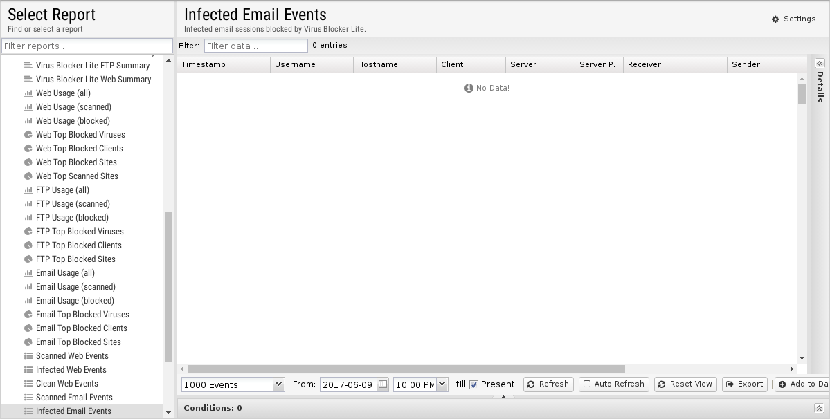This screenshot has width=830, height=419.
Task: Sort by Client column header
Action: tap(471, 64)
